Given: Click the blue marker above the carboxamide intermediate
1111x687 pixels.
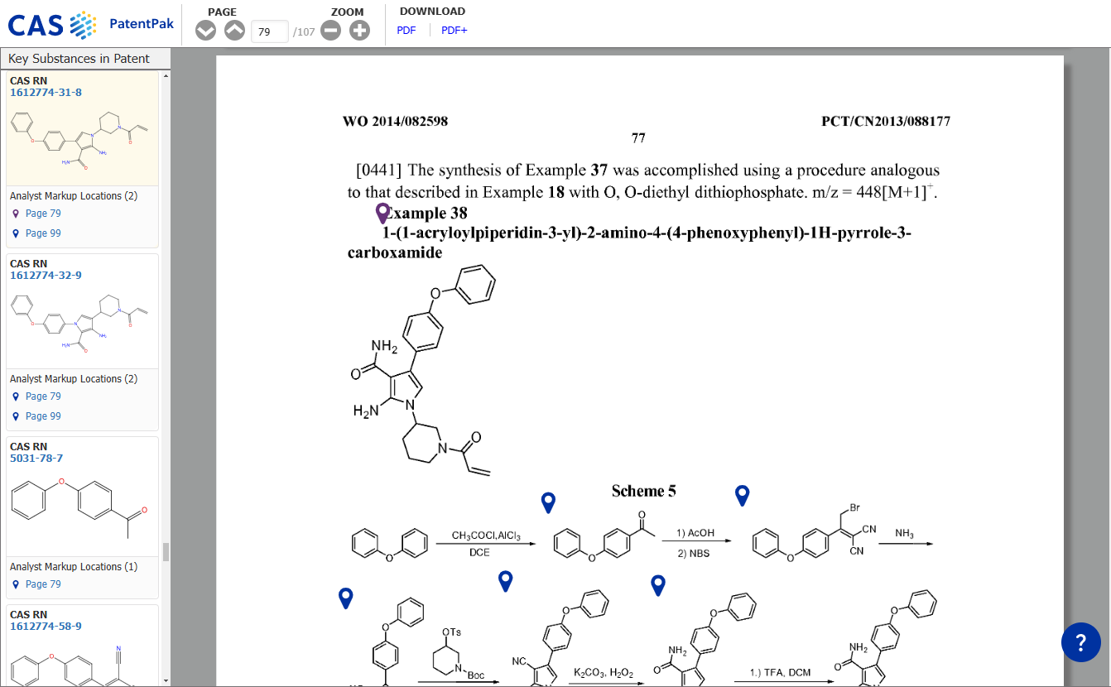Looking at the screenshot, I should (658, 585).
